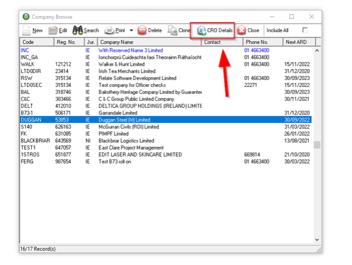Sort by the Jur. column header
Viewport: 352px width, 265px height.
pyautogui.click(x=91, y=42)
